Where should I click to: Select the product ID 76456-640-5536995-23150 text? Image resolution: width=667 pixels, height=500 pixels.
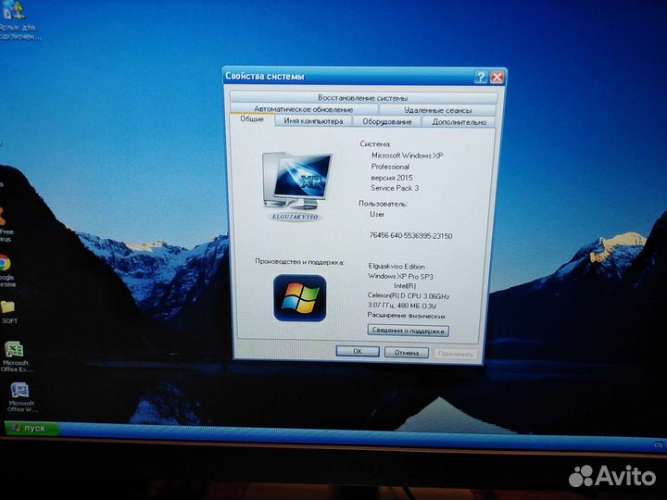[410, 235]
